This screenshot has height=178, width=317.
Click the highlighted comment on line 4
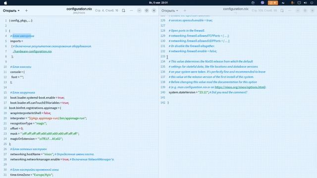22,36
